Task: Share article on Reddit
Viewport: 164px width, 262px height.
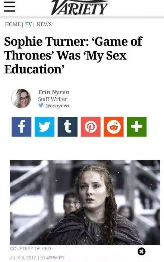Action: coord(114,127)
